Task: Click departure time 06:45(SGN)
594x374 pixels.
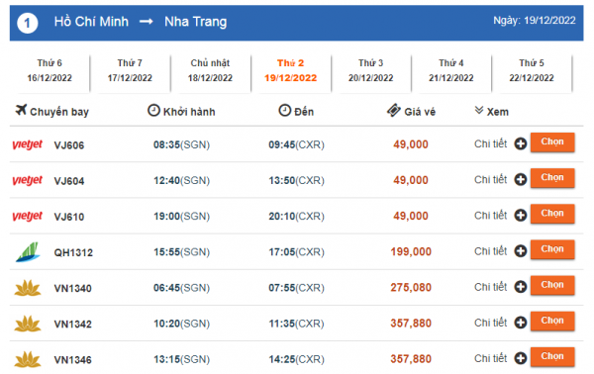Action: click(181, 288)
